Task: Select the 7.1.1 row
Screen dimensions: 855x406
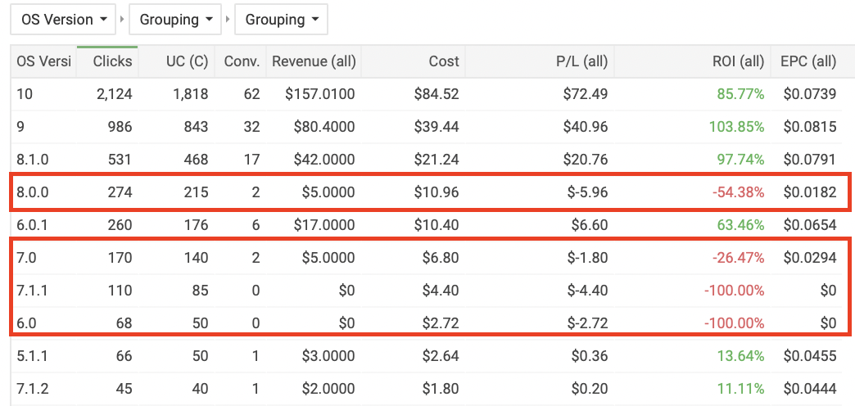Action: tap(427, 290)
